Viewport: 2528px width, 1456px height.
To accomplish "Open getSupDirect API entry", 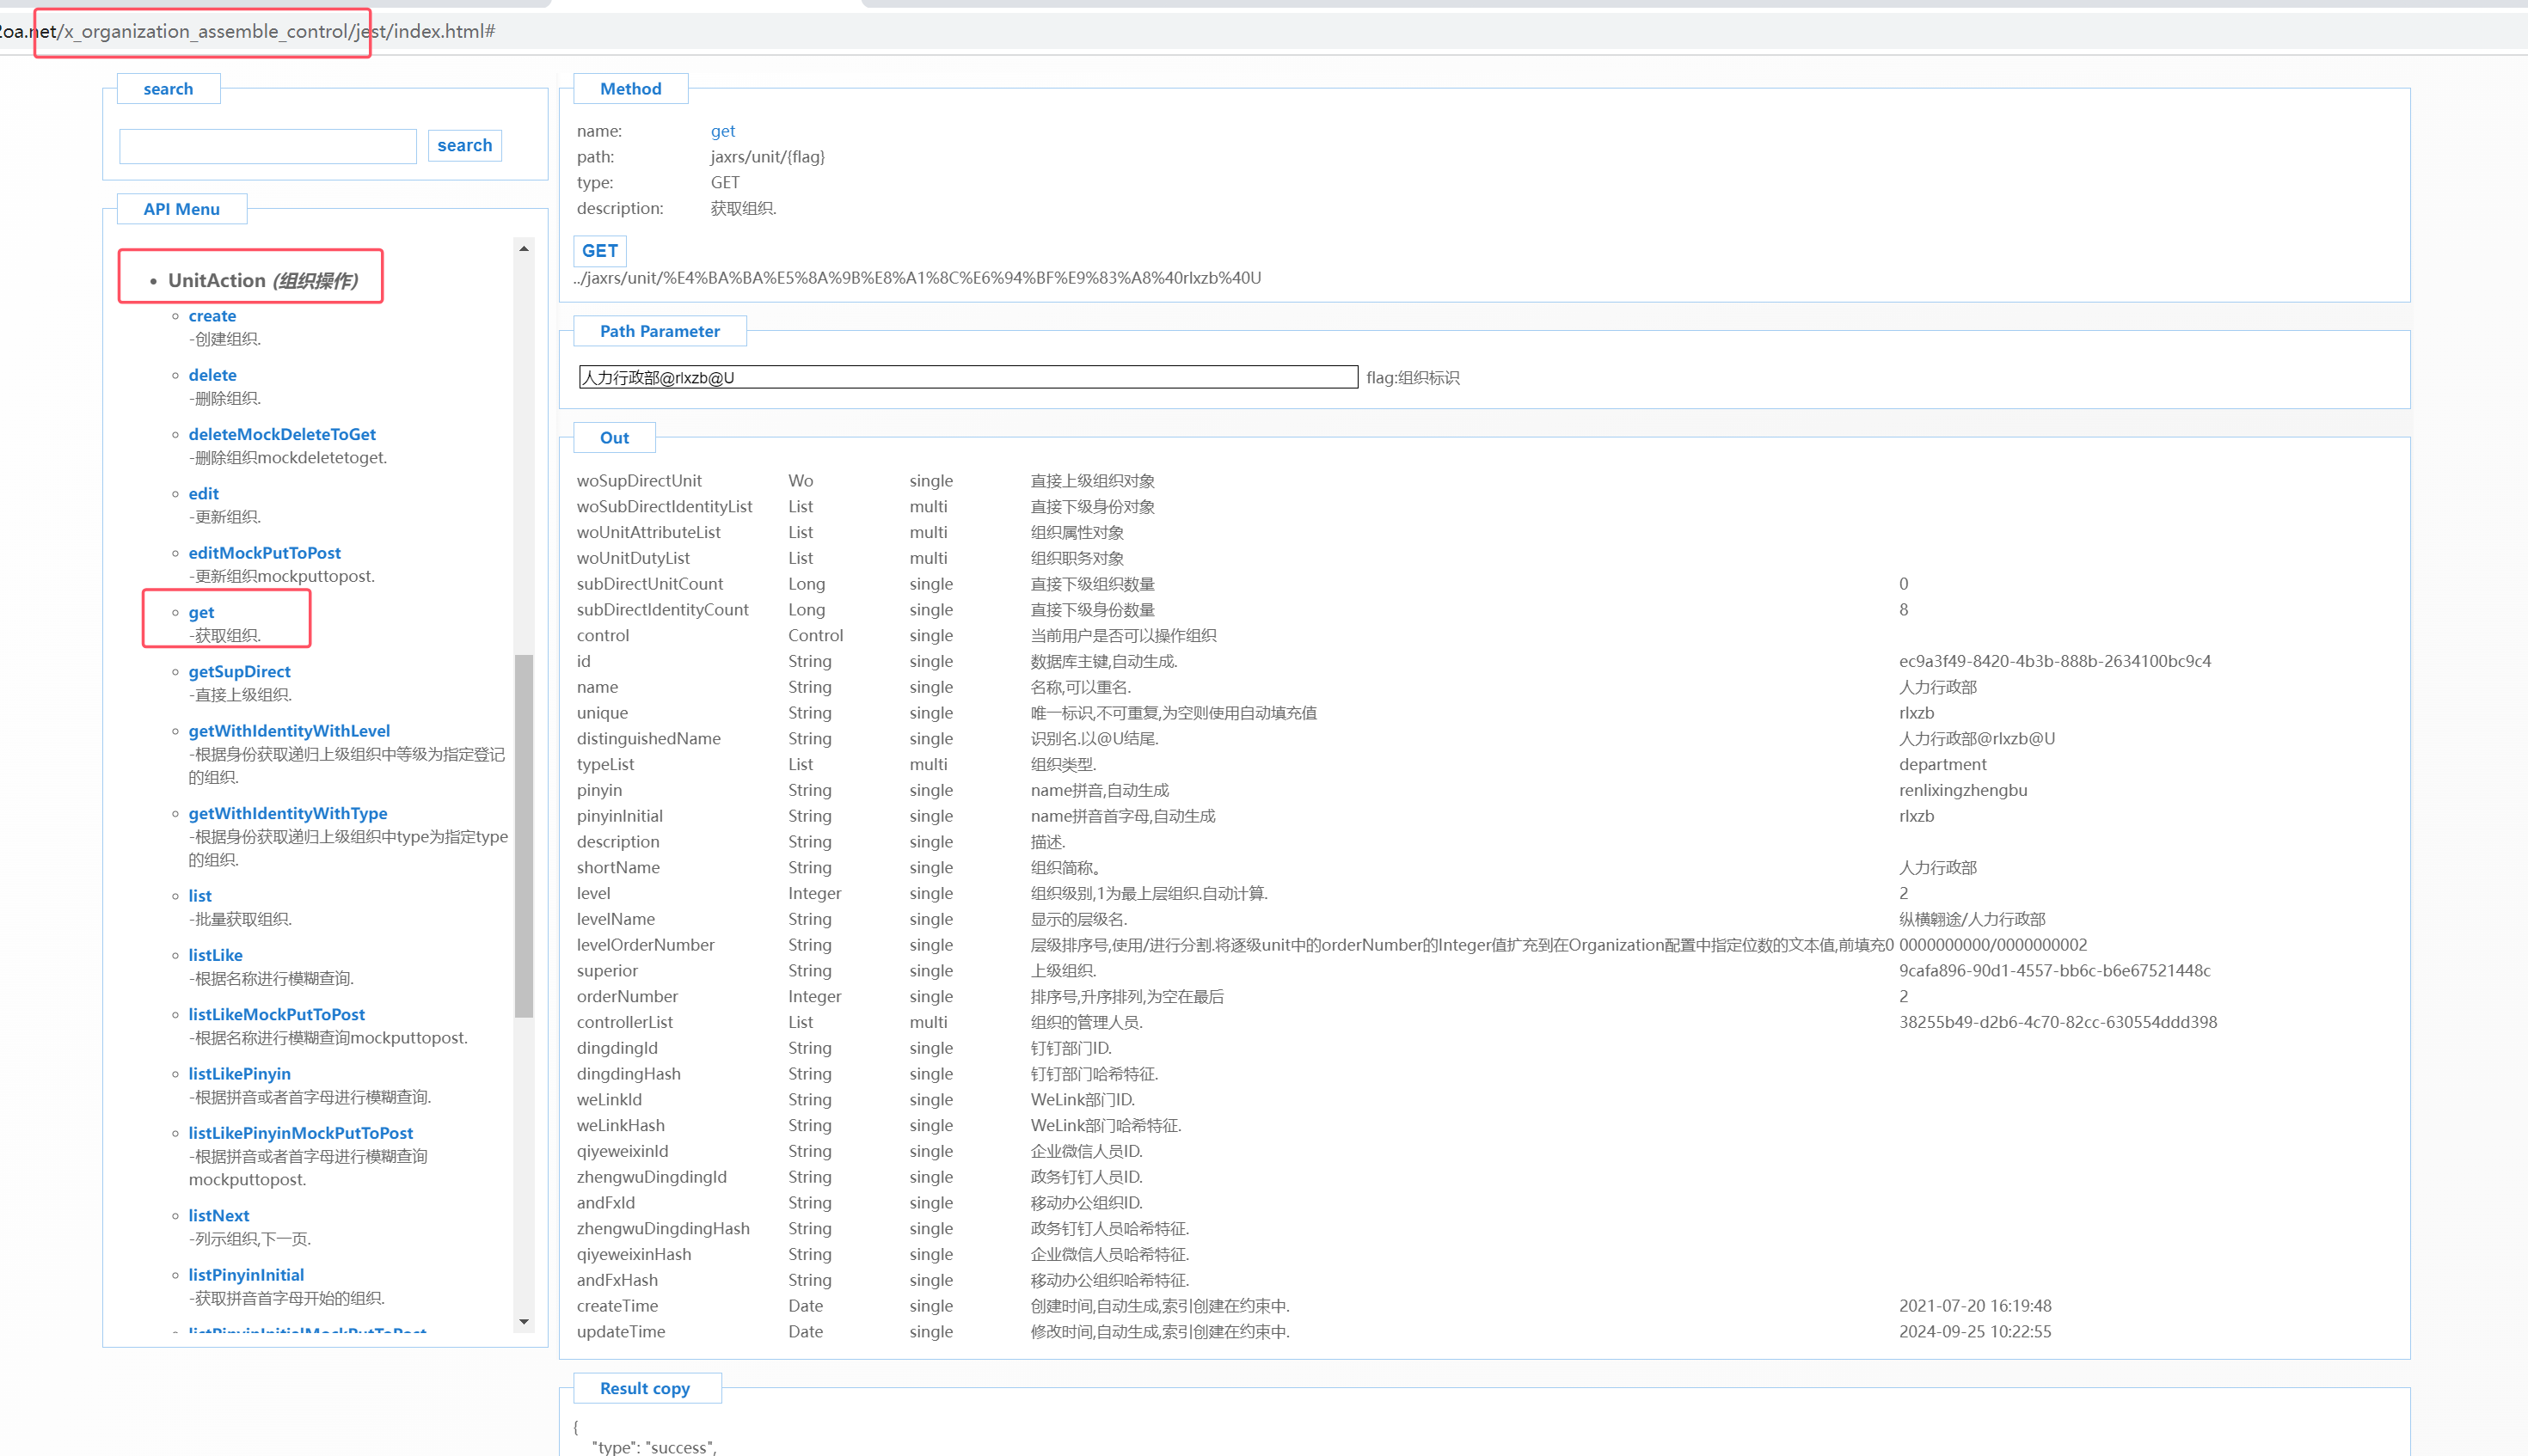I will (x=239, y=672).
